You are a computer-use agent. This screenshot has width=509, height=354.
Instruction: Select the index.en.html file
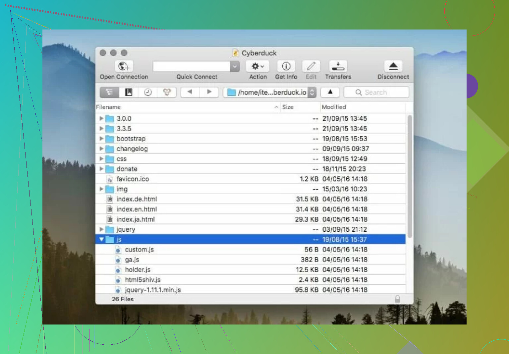pos(137,209)
